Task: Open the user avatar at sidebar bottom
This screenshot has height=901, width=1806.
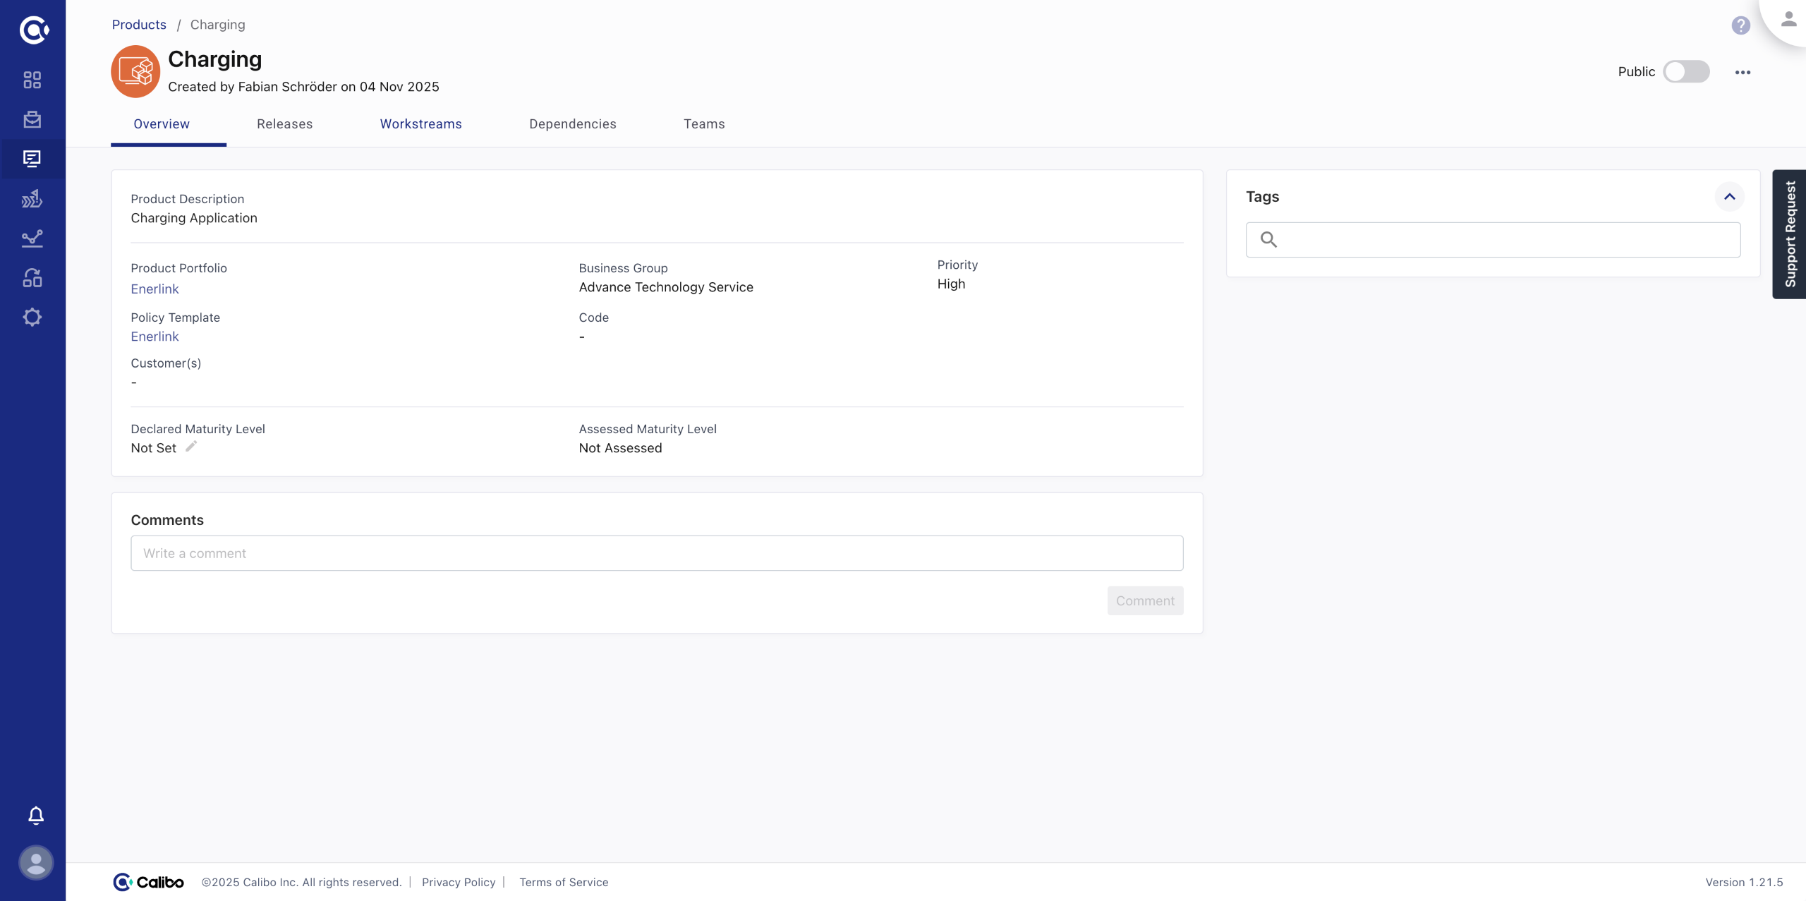Action: 36,862
